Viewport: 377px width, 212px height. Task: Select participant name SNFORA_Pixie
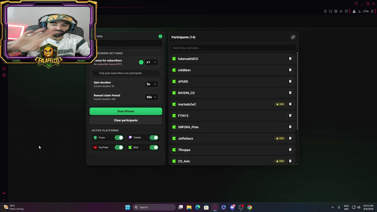coord(188,127)
